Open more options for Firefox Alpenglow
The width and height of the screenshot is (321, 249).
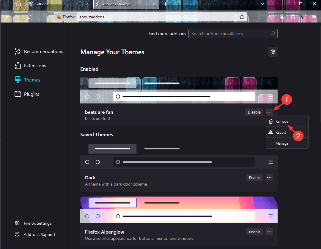269,232
